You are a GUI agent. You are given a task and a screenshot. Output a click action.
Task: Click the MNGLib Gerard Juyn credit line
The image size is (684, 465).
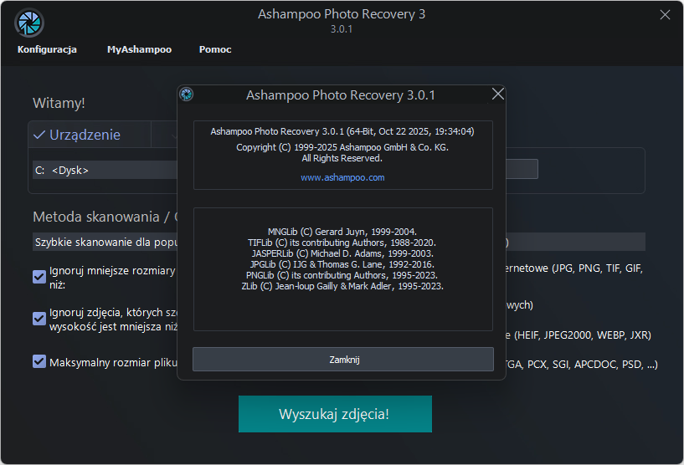(x=342, y=232)
